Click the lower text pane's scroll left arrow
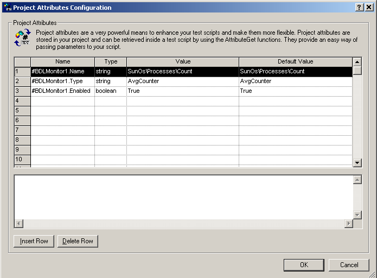 pos(19,224)
